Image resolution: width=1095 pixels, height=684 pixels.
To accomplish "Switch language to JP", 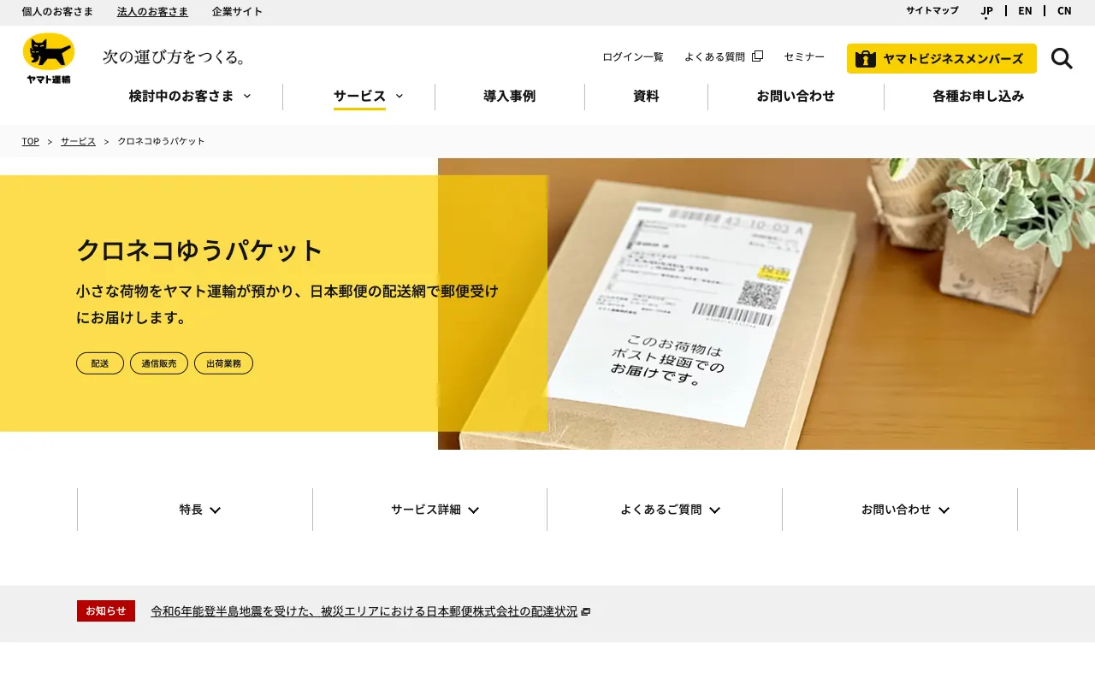I will click(987, 11).
